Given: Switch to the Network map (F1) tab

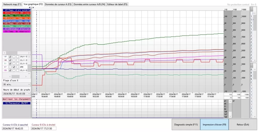Looking at the screenshot, I should [x=12, y=4].
